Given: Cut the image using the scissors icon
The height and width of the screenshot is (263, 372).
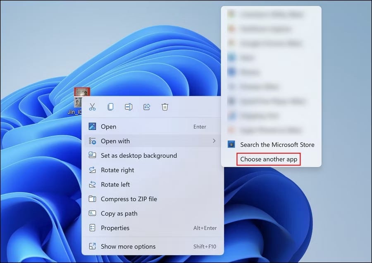Looking at the screenshot, I should [92, 107].
